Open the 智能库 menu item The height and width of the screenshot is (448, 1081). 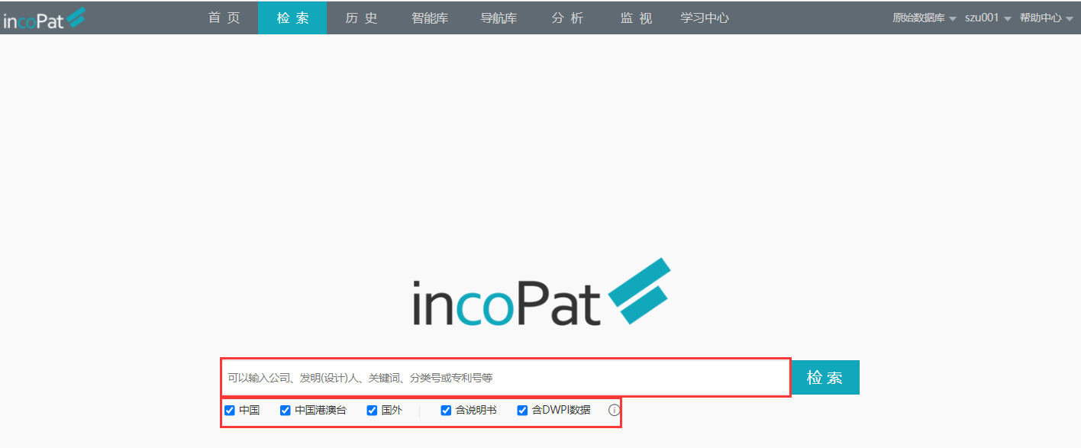pyautogui.click(x=430, y=18)
